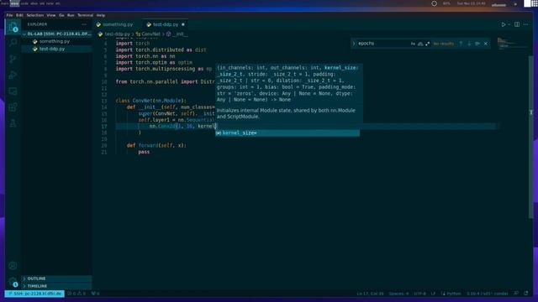Click the editor minimap

[512, 43]
